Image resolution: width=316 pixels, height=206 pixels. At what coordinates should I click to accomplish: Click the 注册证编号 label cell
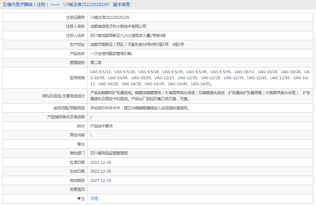[x=45, y=17]
